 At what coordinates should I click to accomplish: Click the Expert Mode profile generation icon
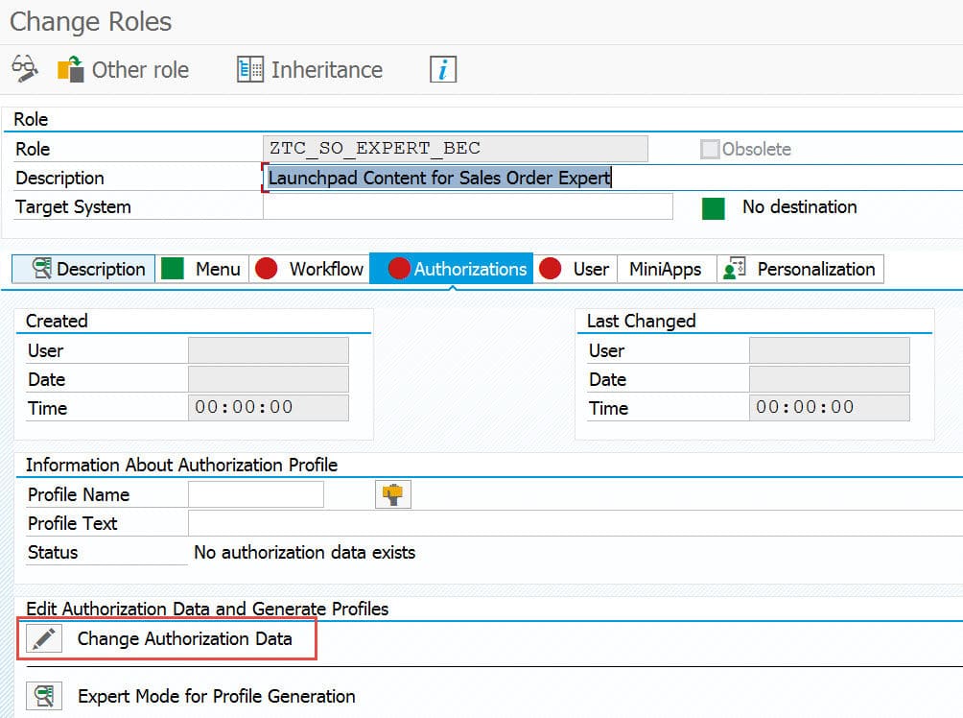coord(42,696)
